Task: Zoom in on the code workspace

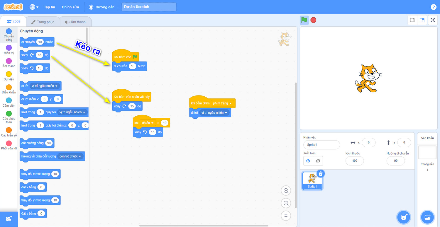Action: pos(286,191)
